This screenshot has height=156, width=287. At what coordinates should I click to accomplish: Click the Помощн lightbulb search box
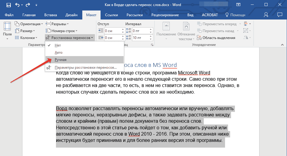(x=236, y=15)
